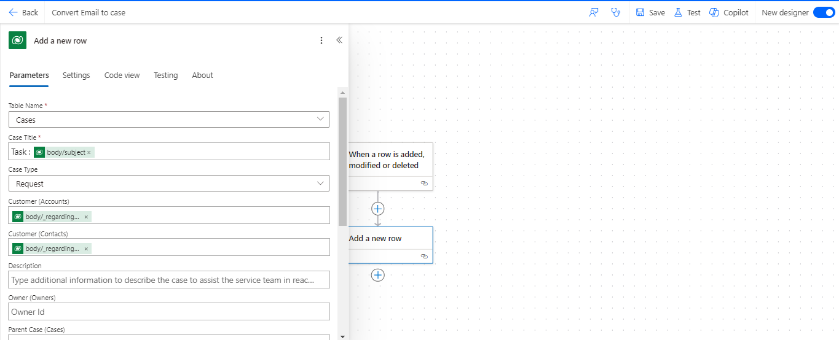839x340 pixels.
Task: Click the link icon on Add a new row card
Action: tap(424, 257)
